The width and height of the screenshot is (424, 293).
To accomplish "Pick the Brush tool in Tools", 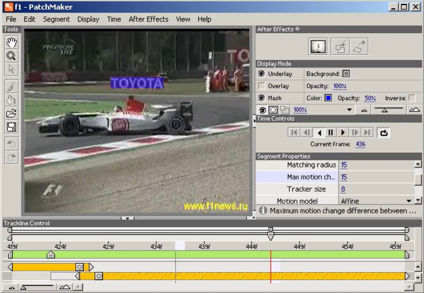I will pyautogui.click(x=11, y=86).
